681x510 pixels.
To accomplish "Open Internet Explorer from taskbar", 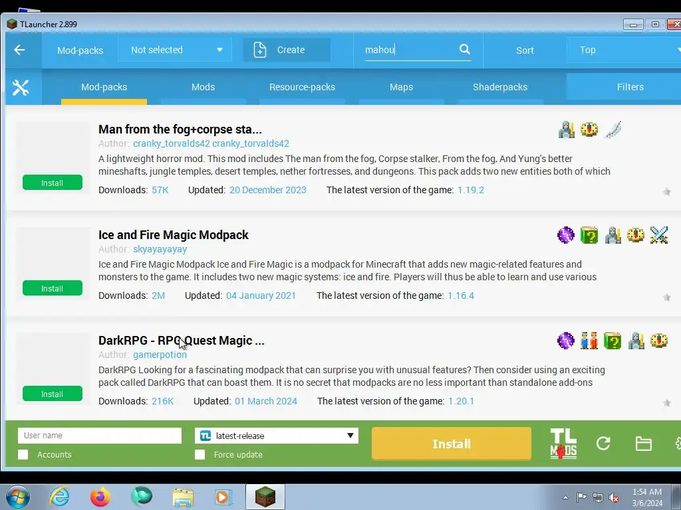I will [x=59, y=497].
